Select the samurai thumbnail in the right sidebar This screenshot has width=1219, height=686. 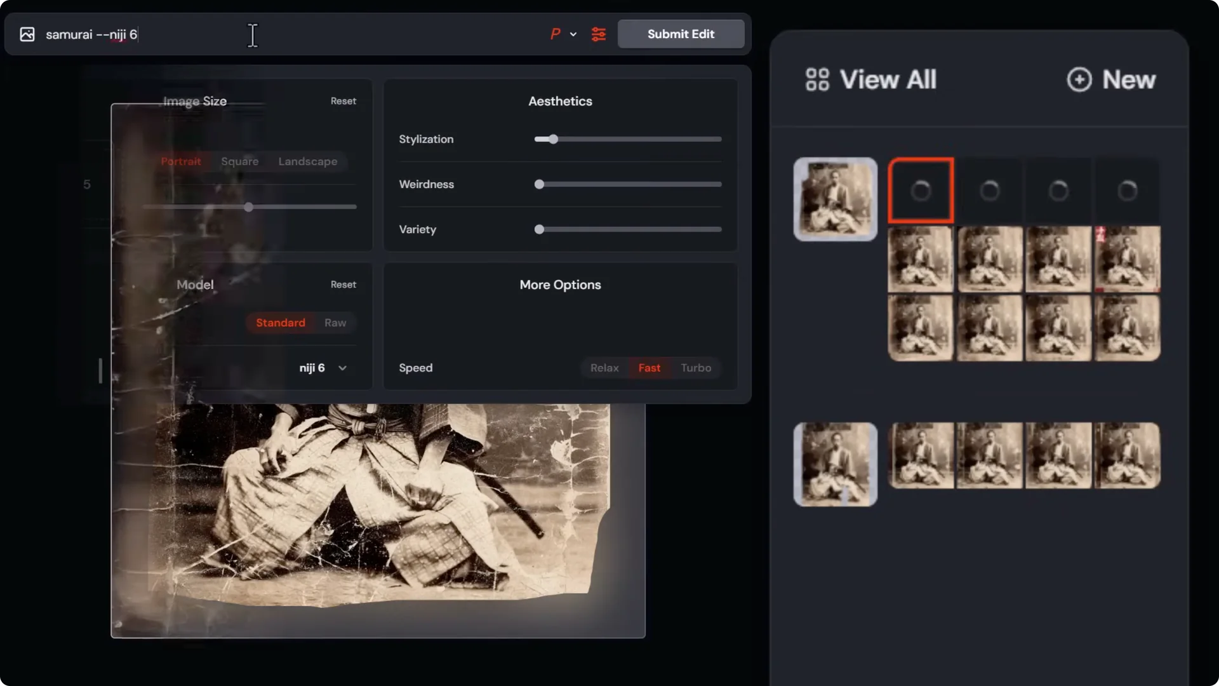tap(835, 198)
